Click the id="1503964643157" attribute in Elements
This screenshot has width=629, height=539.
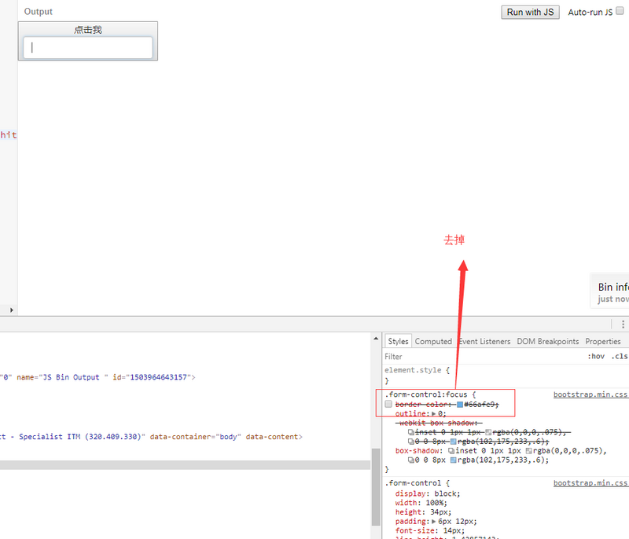152,377
